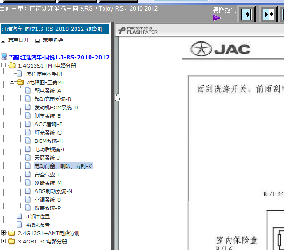Expand the 2.4G13S1+AMT电路分册 node
The width and height of the screenshot is (284, 250).
click(x=3, y=233)
